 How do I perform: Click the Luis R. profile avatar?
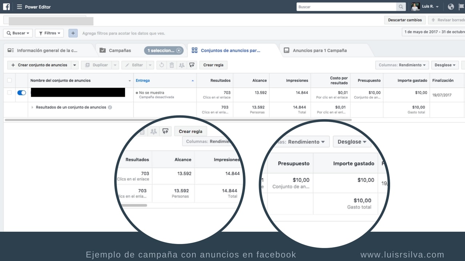point(416,7)
